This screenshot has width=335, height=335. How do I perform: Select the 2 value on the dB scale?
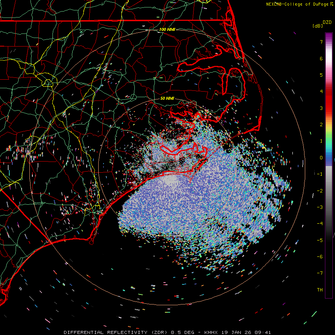tap(321, 125)
